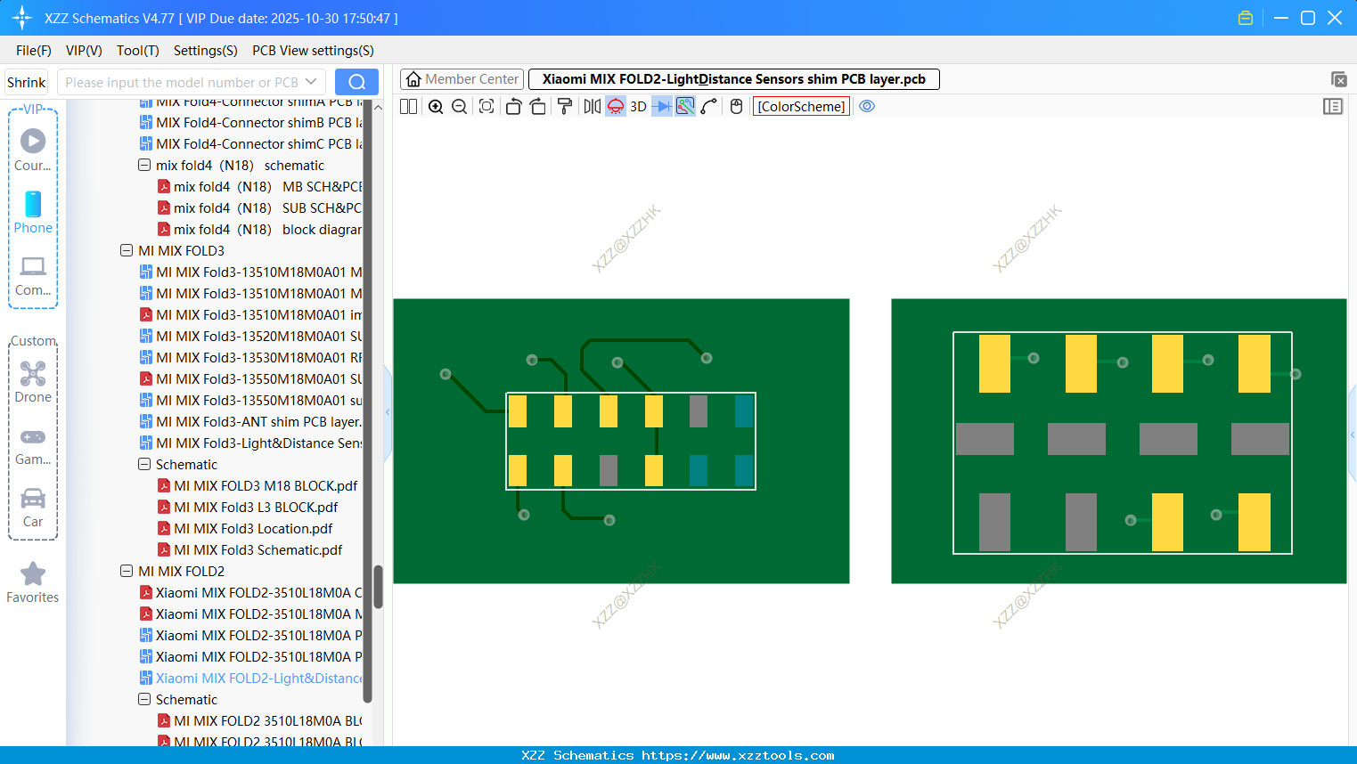The height and width of the screenshot is (764, 1357).
Task: Open MI MIX Fold3-13530M18M0A01 RF file
Action: (x=251, y=358)
